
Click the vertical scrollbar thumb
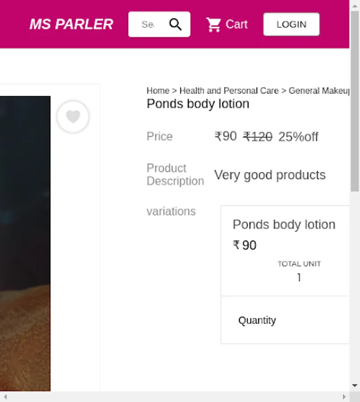pyautogui.click(x=355, y=101)
